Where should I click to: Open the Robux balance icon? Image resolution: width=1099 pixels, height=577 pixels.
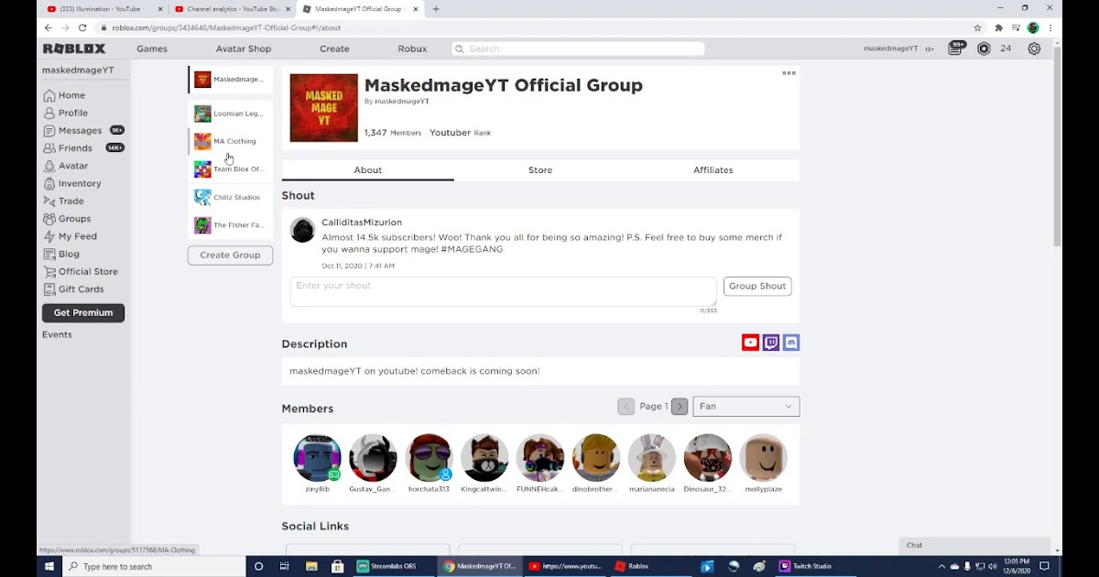[984, 49]
